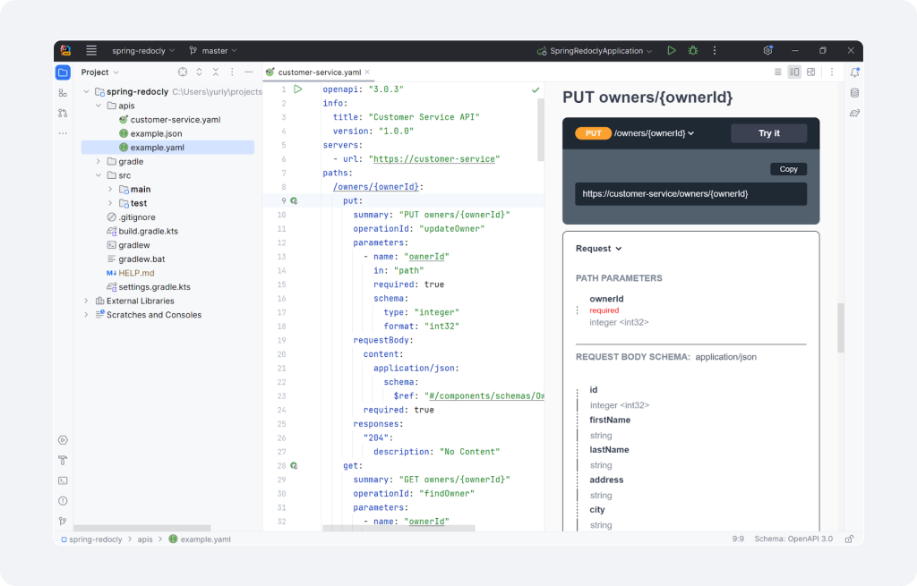Open Project panel options kebab
Viewport: 917px width, 586px height.
tap(232, 72)
